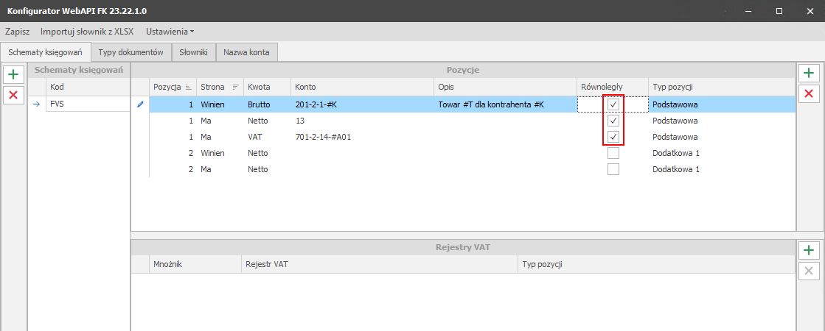Image resolution: width=825 pixels, height=331 pixels.
Task: Uncheck Równoległy for the Brutto row
Action: (x=613, y=104)
